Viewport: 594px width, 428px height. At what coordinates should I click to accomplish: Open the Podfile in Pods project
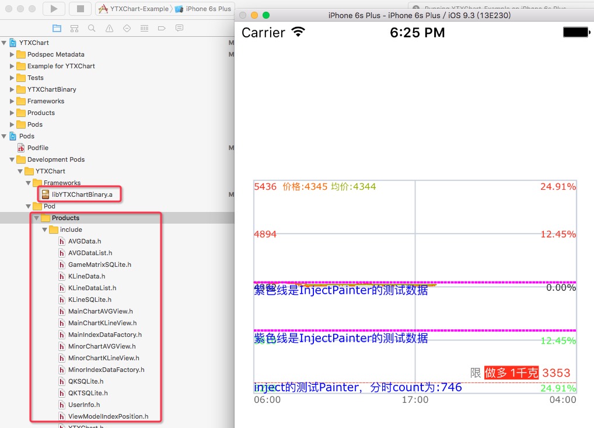(x=39, y=148)
